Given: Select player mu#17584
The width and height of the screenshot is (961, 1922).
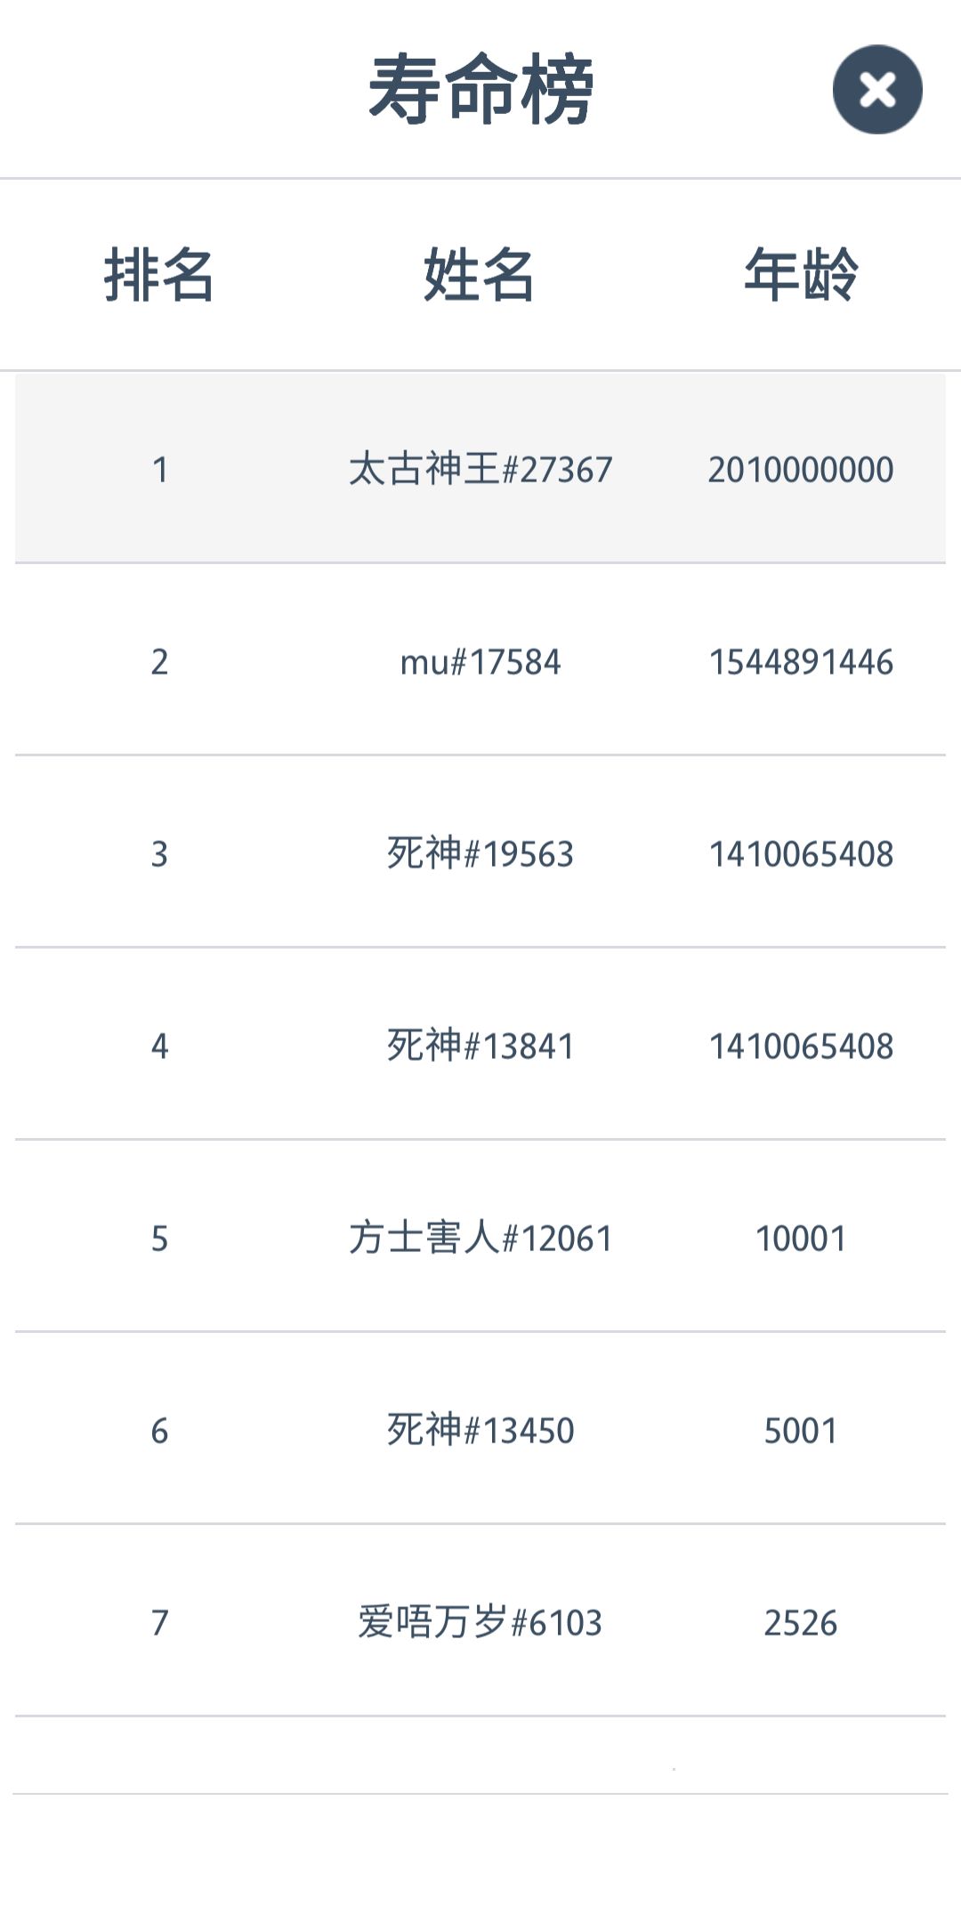Looking at the screenshot, I should click(x=480, y=661).
